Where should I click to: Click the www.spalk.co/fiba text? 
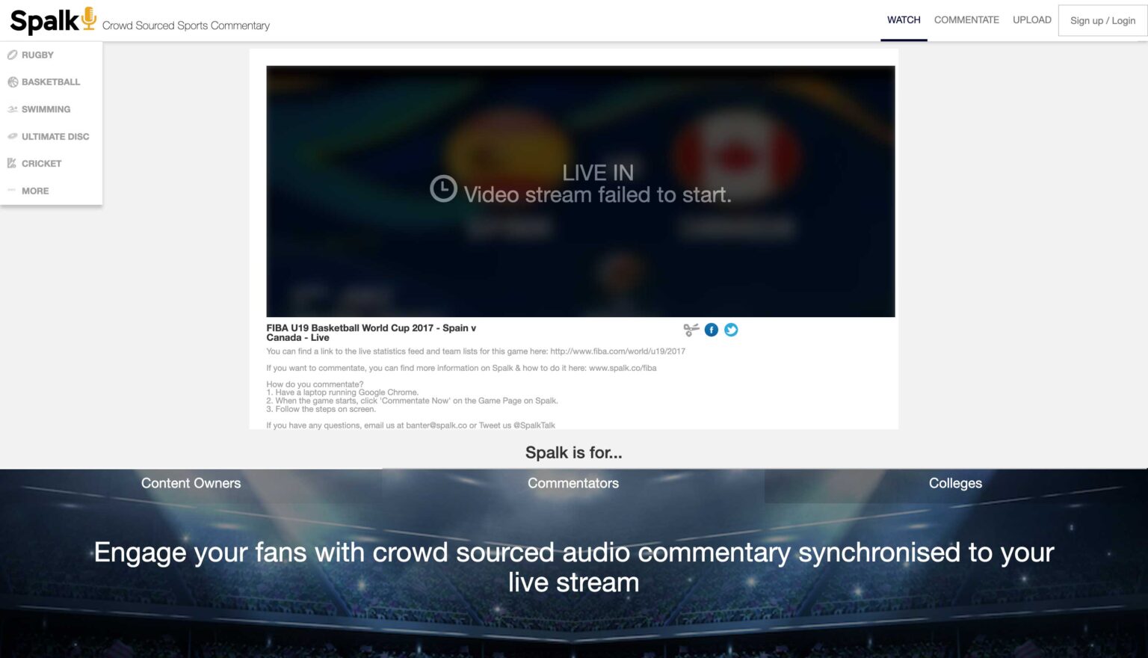coord(623,368)
